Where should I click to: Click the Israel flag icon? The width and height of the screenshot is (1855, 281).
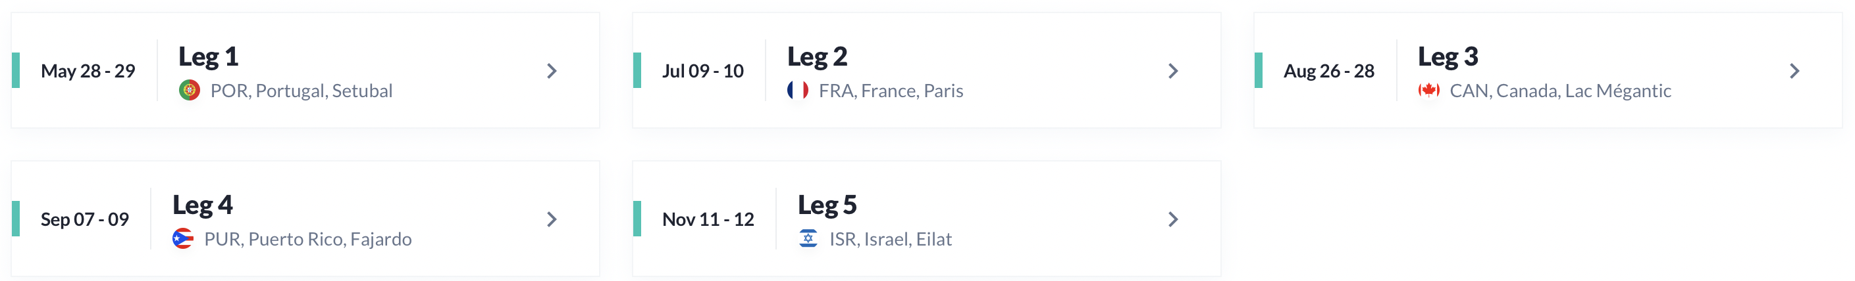[x=808, y=238]
